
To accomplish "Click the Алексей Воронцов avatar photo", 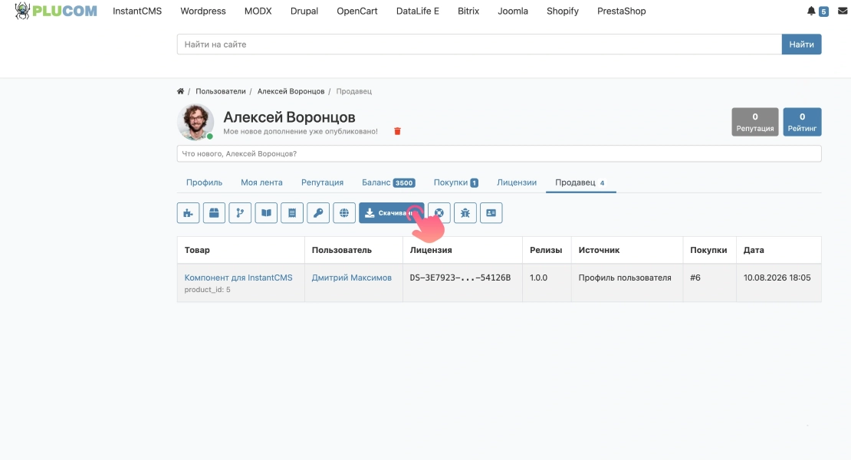I will coord(195,122).
